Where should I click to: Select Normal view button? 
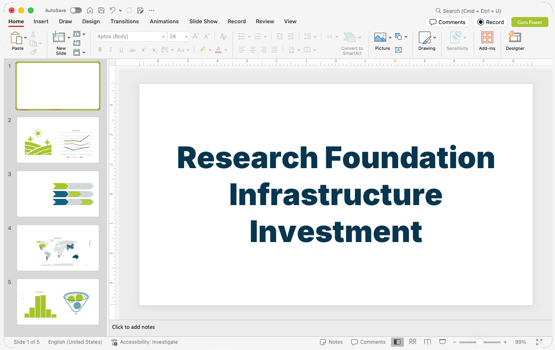(x=397, y=342)
